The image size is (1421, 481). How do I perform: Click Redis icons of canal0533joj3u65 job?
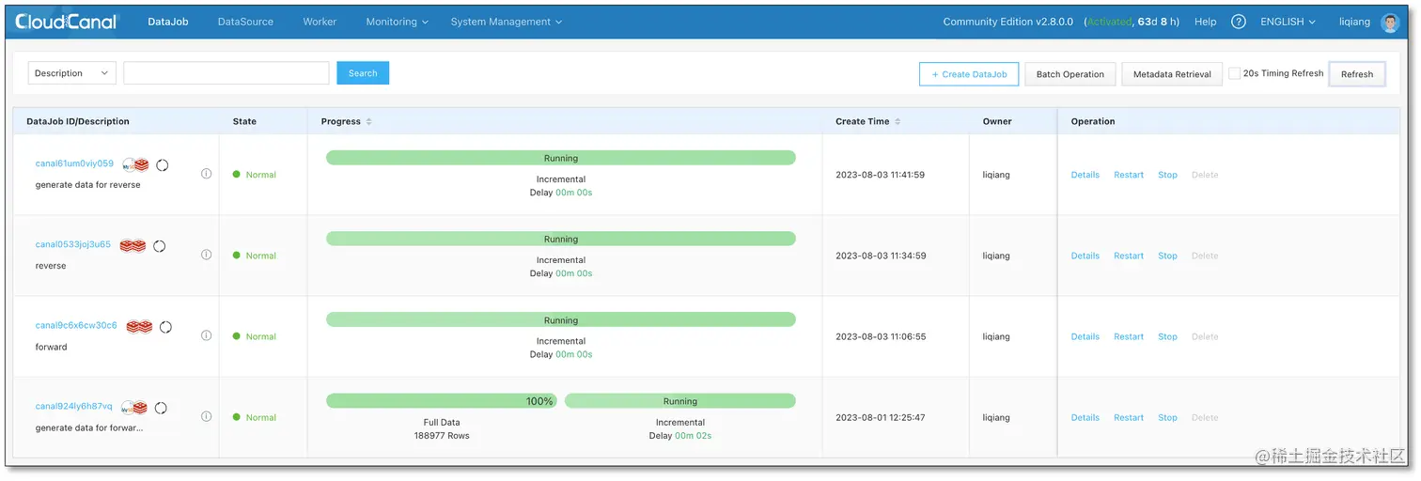[x=133, y=246]
